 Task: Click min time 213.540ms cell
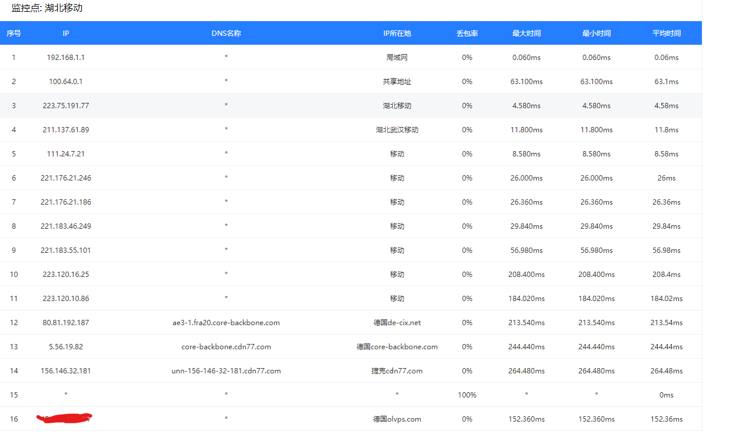[x=597, y=323]
